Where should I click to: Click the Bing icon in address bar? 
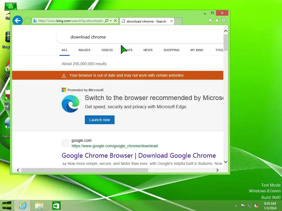point(35,21)
